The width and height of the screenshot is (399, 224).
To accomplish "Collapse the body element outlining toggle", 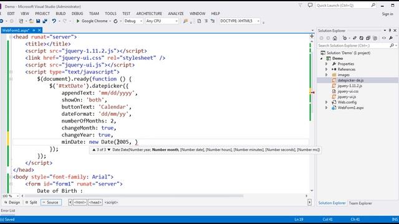I will click(x=11, y=177).
